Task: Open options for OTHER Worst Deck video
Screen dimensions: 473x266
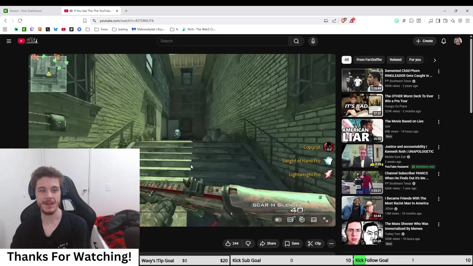Action: coord(439,97)
